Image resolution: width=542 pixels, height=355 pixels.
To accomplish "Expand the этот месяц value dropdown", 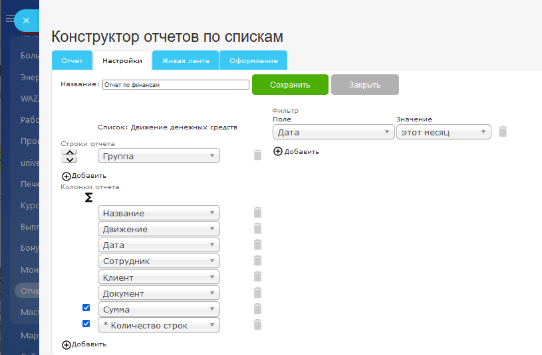I will 443,132.
